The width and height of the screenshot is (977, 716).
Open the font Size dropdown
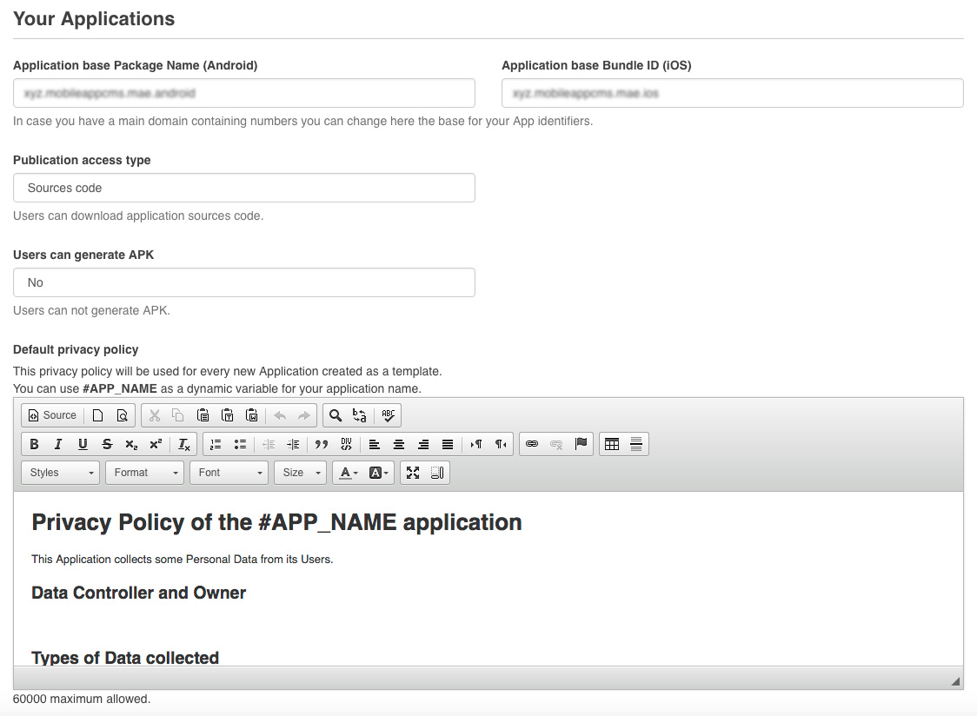[300, 473]
